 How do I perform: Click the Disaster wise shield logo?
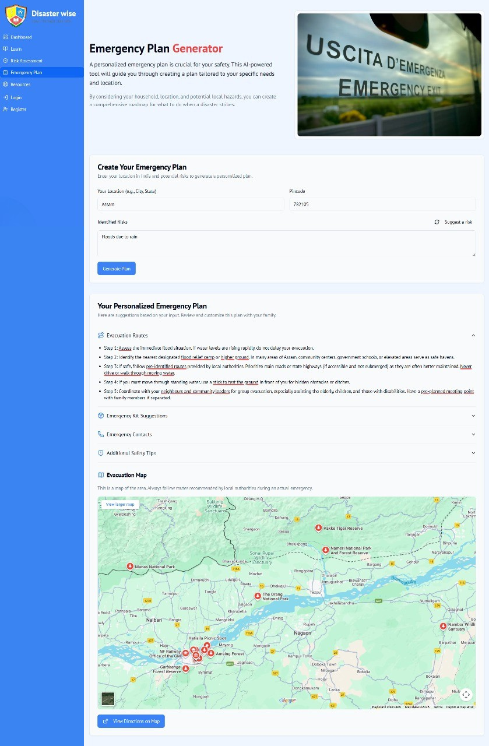pos(16,15)
